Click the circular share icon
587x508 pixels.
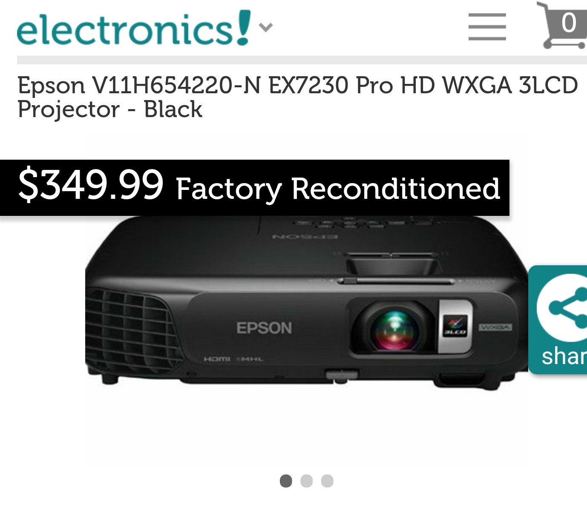pyautogui.click(x=563, y=308)
